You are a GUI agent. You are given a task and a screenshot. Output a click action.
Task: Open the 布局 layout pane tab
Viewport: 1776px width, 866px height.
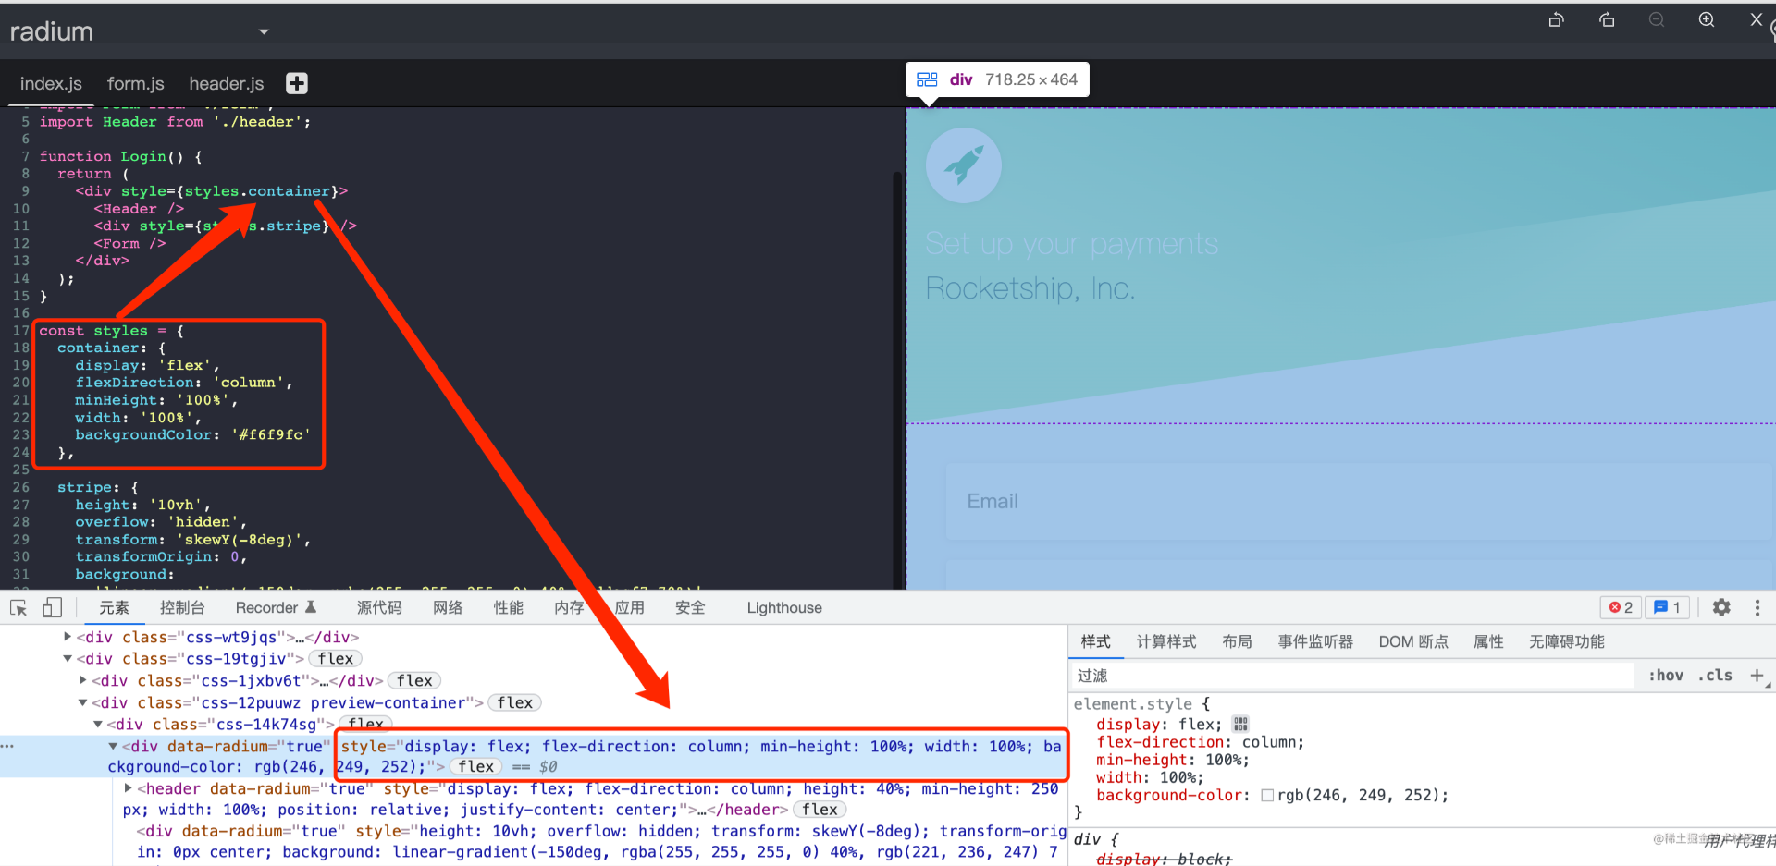[1237, 641]
